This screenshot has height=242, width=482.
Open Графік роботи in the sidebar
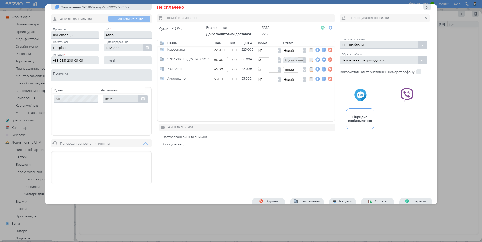pyautogui.click(x=23, y=120)
